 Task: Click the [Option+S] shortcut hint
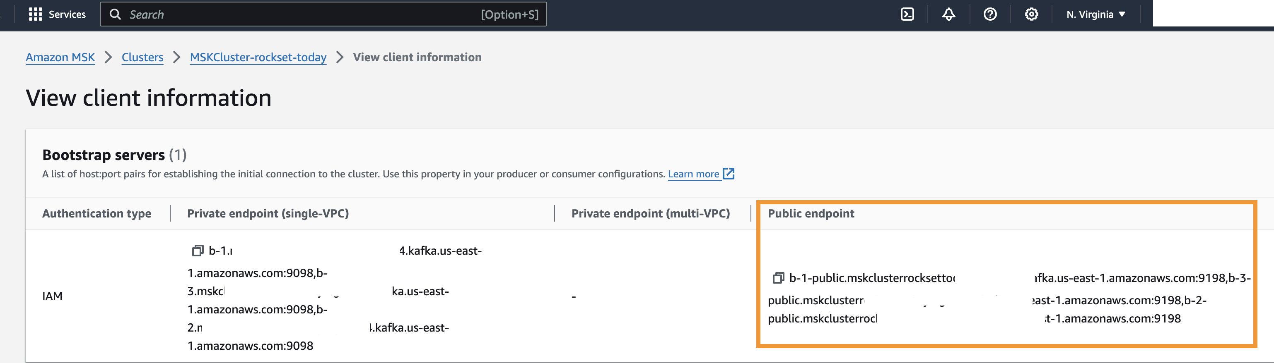click(x=509, y=14)
